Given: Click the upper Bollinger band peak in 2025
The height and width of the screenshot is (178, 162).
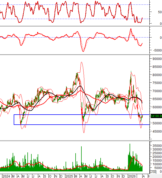Looking at the screenshot, I should click(x=81, y=62).
